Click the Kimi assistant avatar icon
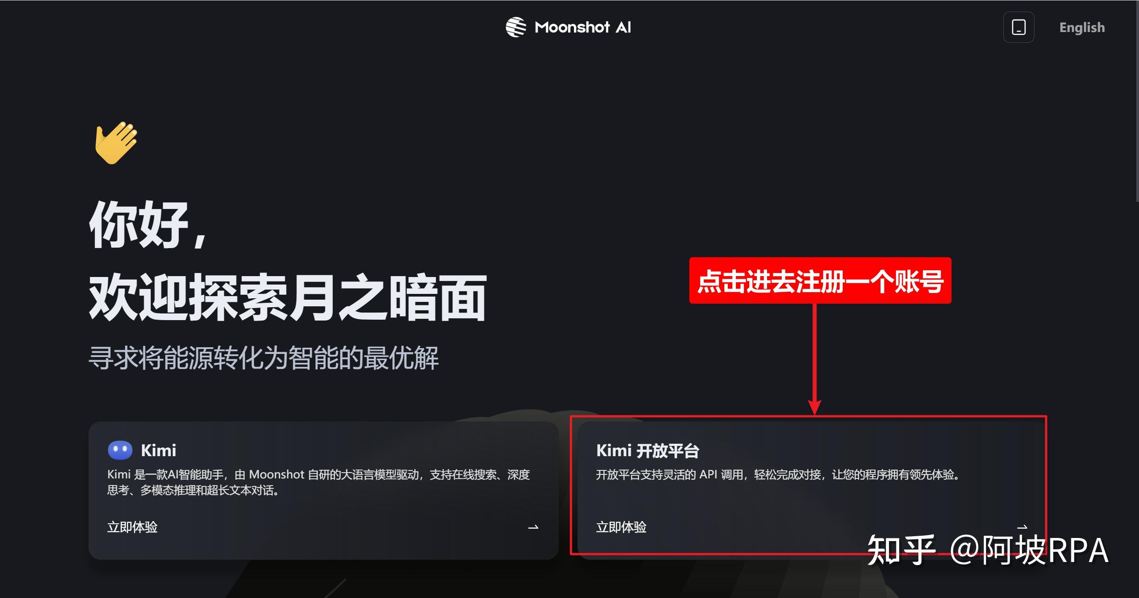The height and width of the screenshot is (598, 1139). click(119, 450)
